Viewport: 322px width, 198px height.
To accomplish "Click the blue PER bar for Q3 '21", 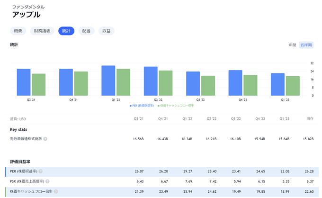I will [x=24, y=82].
